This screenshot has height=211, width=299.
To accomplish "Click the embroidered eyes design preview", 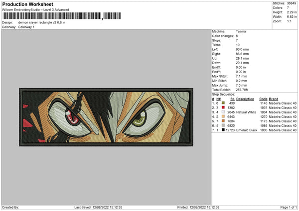I will point(106,117).
